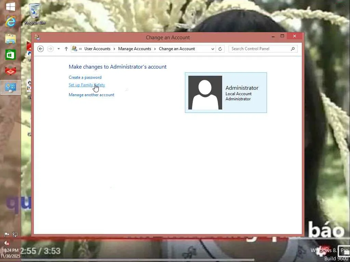This screenshot has height=262, width=350.
Task: Select the Change an Account breadcrumb
Action: [x=177, y=49]
